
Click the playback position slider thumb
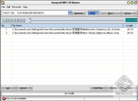[x=30, y=20]
